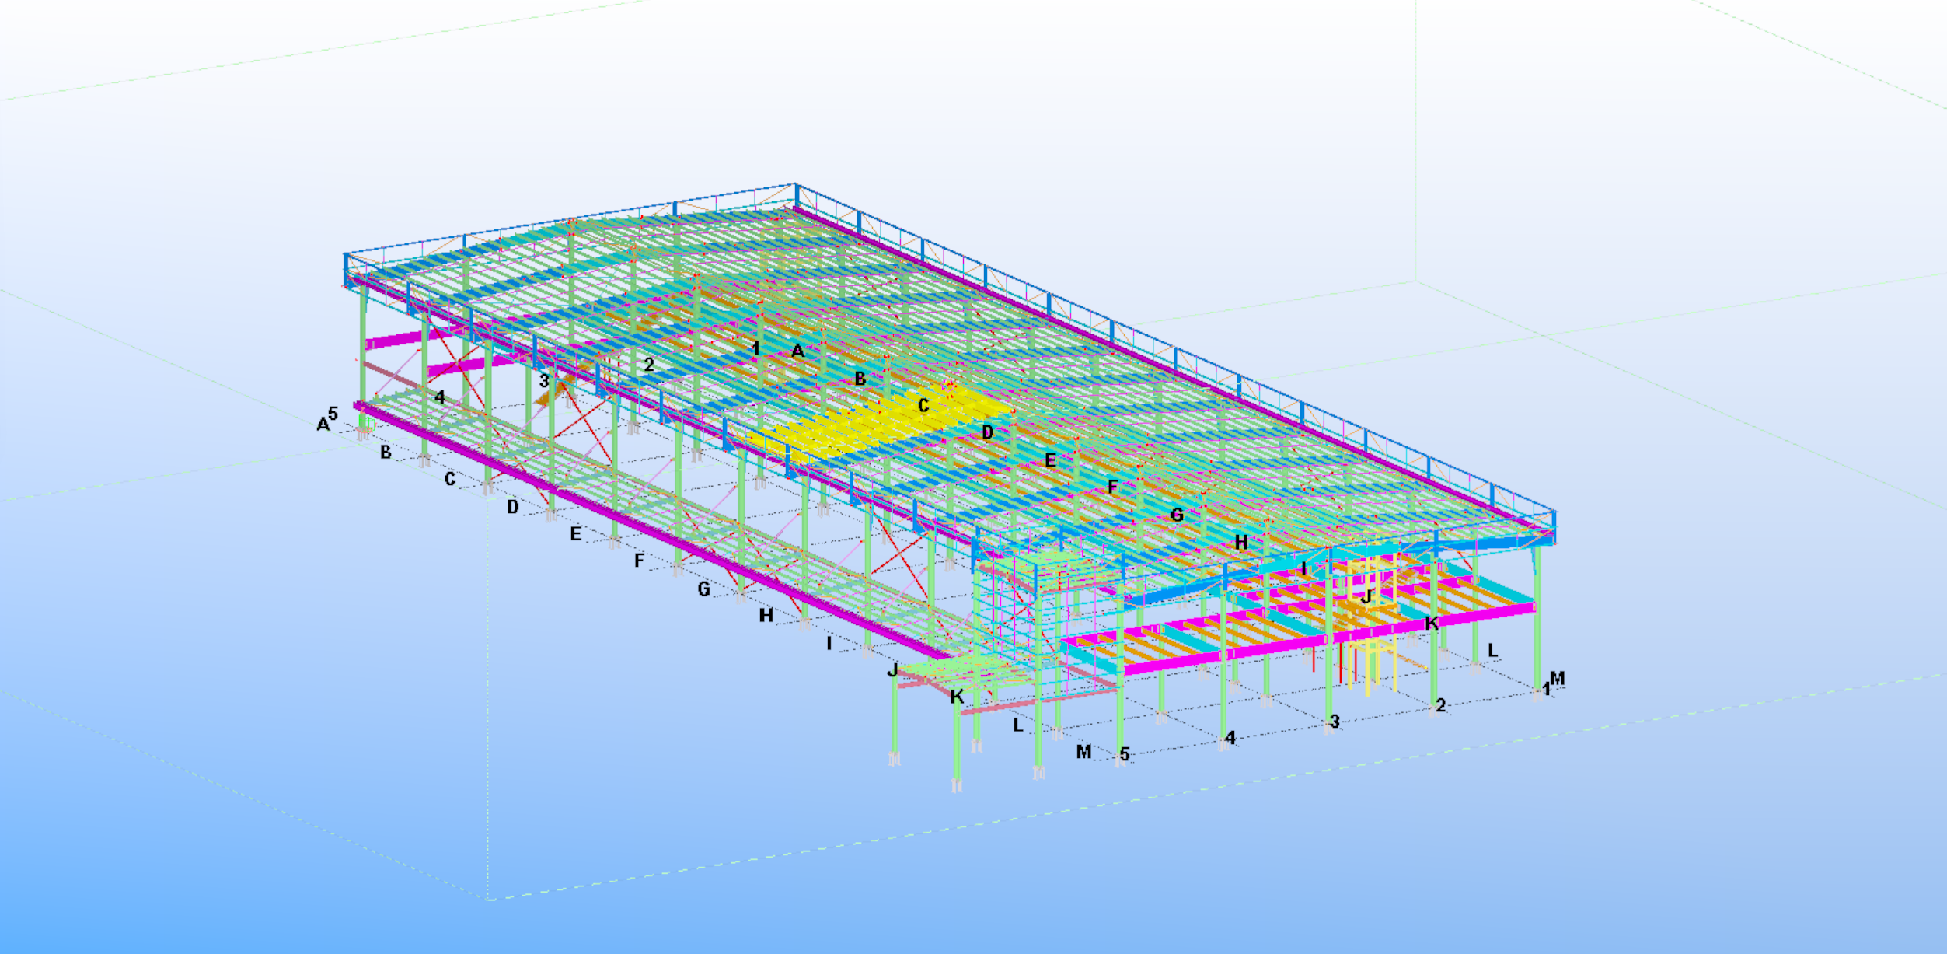This screenshot has height=954, width=1947.
Task: Click roof-level grid label G over the roof
Action: point(1177,515)
